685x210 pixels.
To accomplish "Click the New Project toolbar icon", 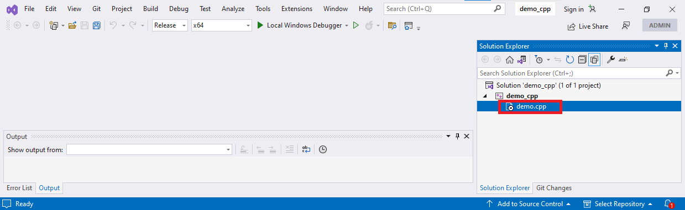I will point(54,25).
